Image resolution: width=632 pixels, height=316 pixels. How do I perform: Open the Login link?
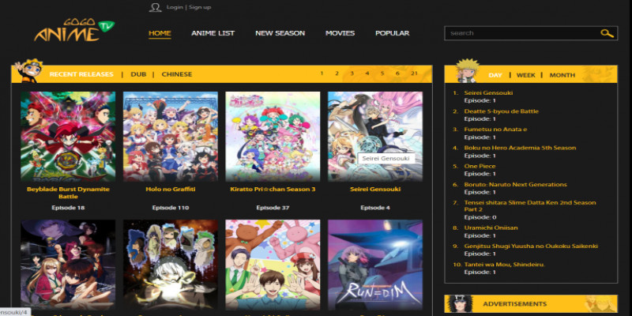[175, 7]
